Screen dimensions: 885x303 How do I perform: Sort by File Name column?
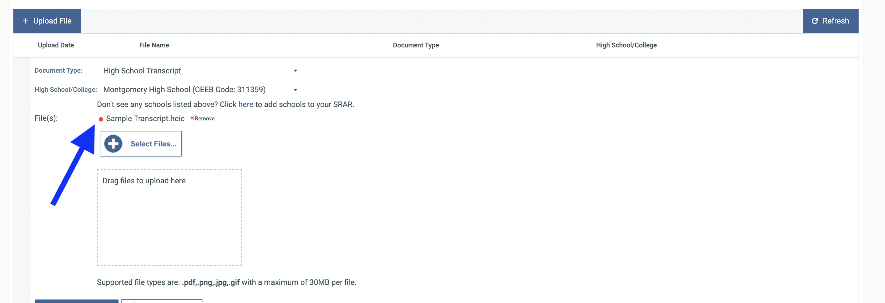click(154, 45)
